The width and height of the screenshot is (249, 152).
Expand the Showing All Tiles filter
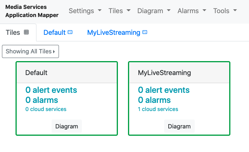pyautogui.click(x=30, y=51)
